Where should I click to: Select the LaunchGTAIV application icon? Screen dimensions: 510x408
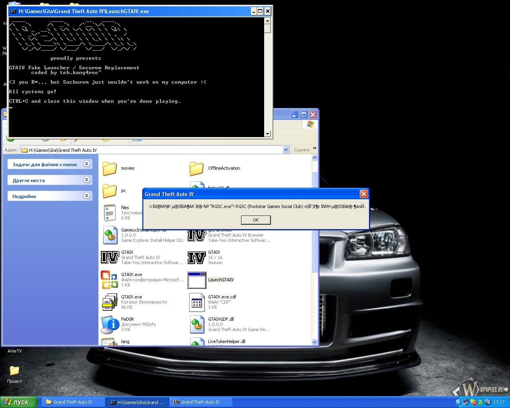coord(196,280)
